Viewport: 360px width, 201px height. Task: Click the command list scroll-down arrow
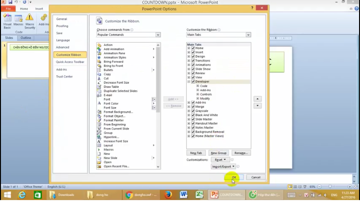coord(158,167)
